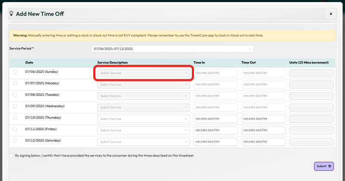Focus Time In field for Thursday
Viewport: 345px width, 181px height.
[x=215, y=119]
